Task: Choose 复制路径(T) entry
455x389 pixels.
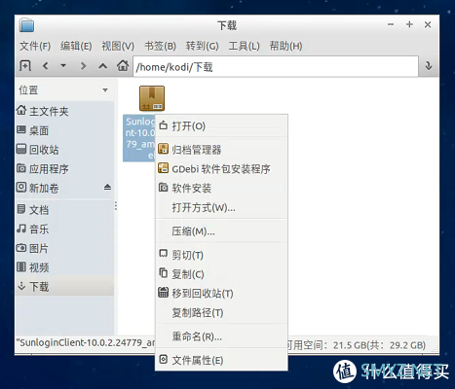Action: click(221, 312)
